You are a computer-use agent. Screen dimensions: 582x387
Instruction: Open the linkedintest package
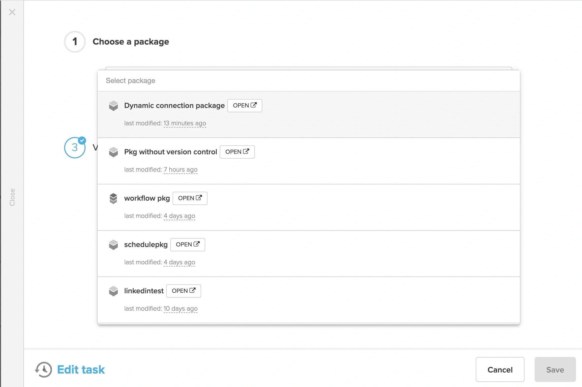[x=184, y=291]
